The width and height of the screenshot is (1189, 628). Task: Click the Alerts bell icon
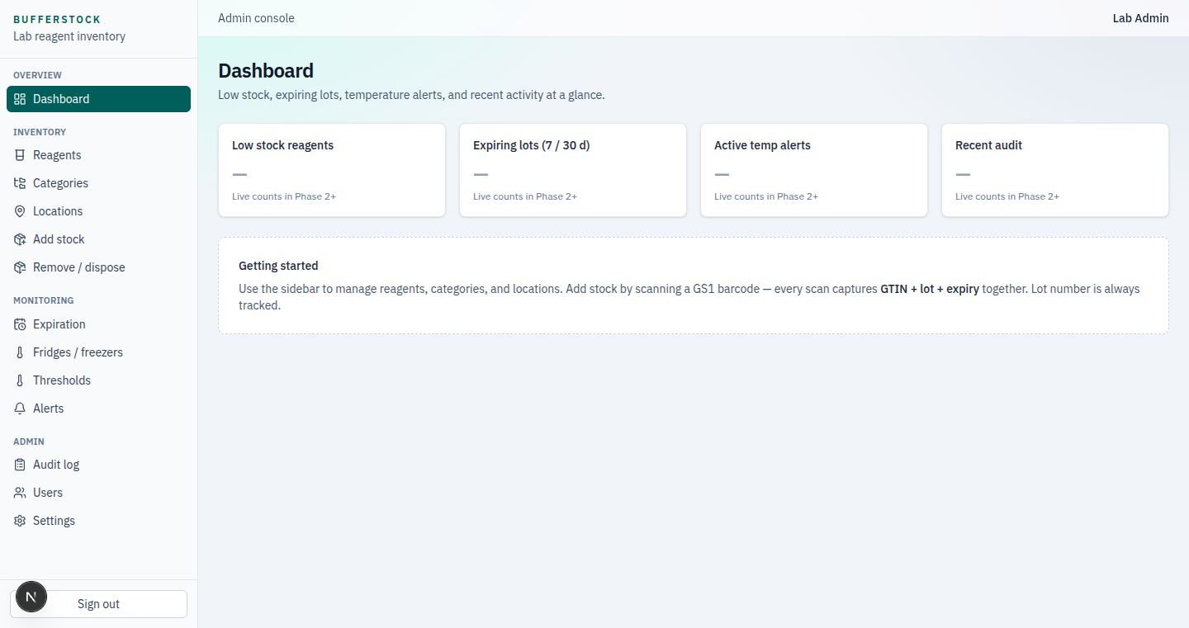[20, 408]
